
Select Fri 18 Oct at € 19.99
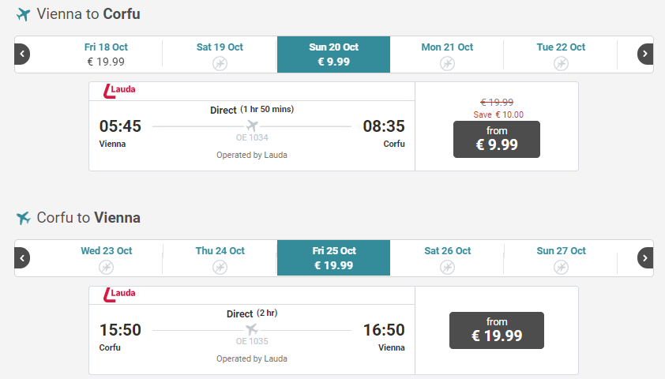click(x=106, y=54)
